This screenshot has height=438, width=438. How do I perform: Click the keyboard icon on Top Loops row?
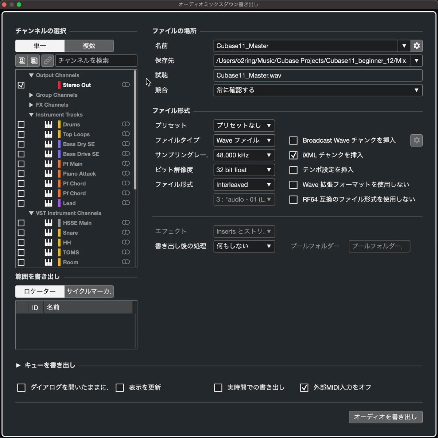pos(49,134)
